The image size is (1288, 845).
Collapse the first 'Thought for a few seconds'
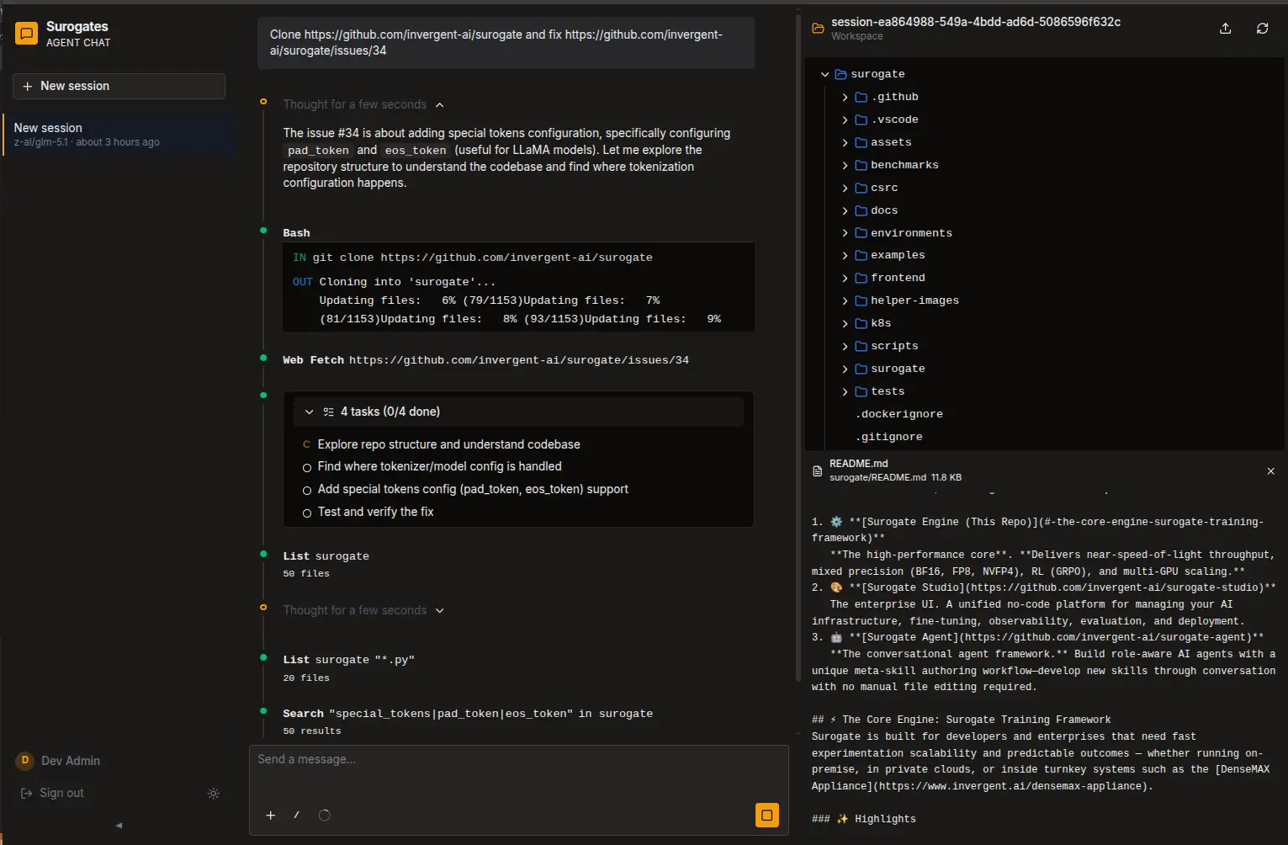point(363,104)
